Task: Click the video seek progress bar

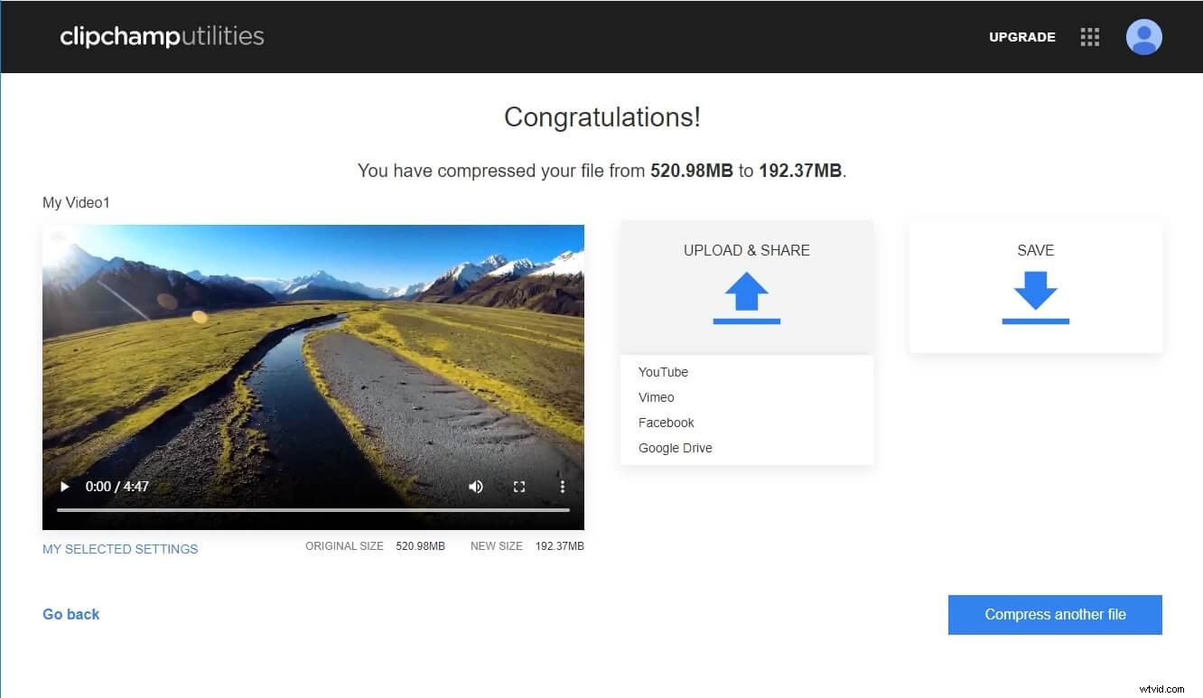Action: 313,510
